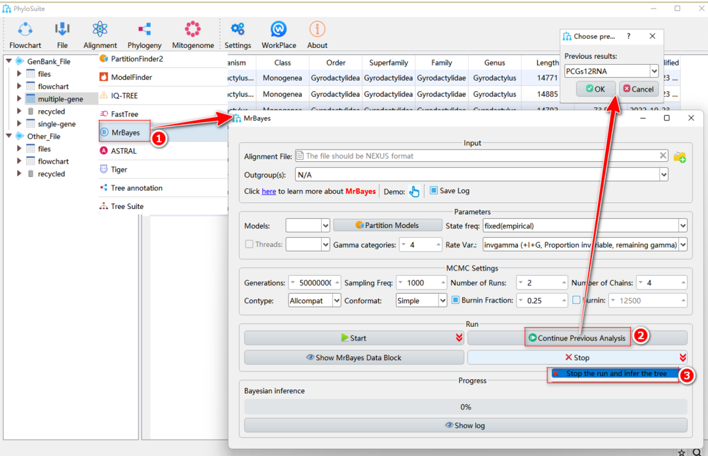Click the Partition Models button
Image resolution: width=708 pixels, height=456 pixels.
point(387,225)
